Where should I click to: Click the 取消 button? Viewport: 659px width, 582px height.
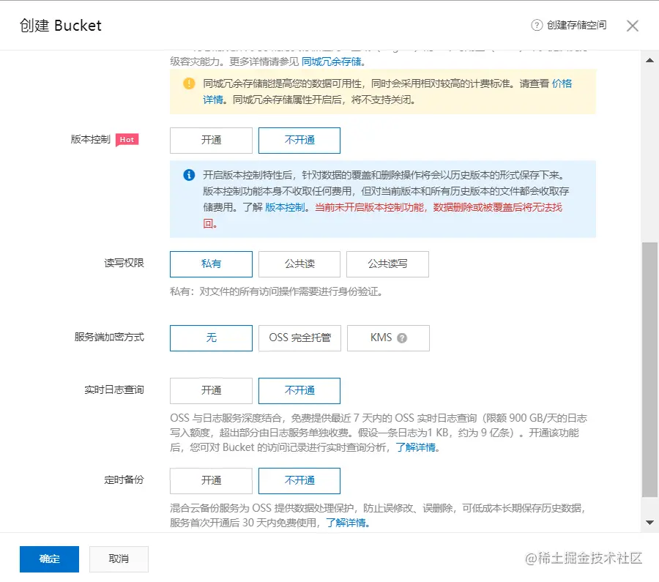point(119,559)
